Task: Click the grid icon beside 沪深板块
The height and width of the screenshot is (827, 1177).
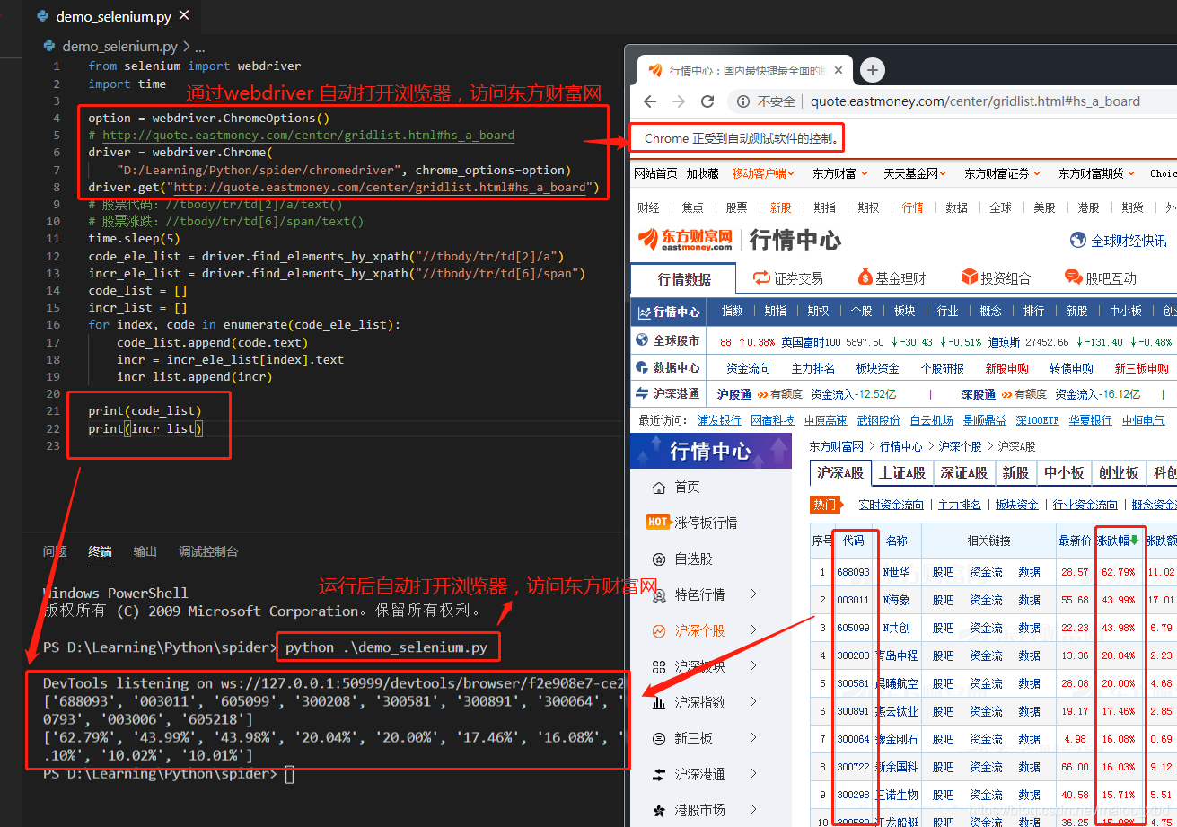Action: [659, 666]
